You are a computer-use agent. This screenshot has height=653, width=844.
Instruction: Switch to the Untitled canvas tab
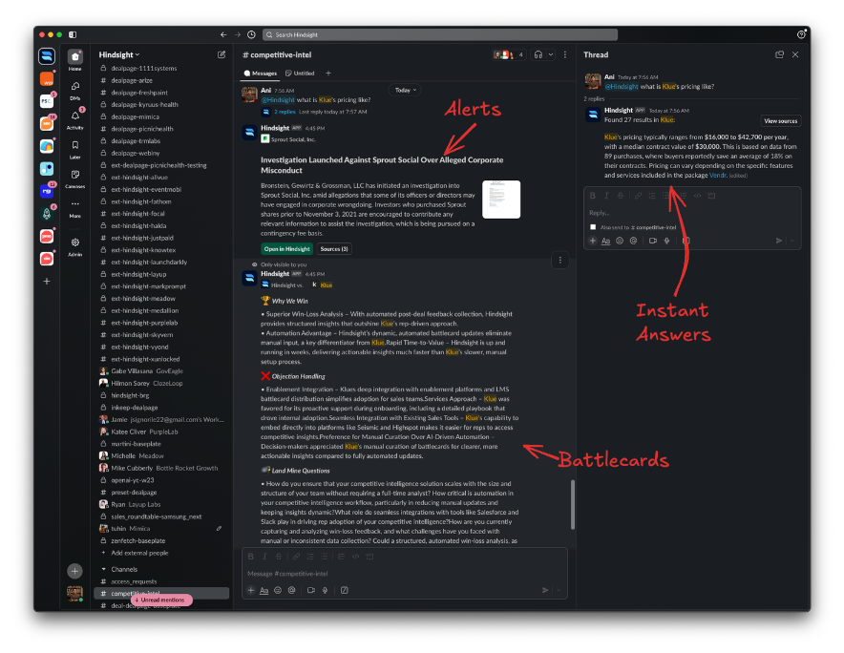click(x=300, y=74)
